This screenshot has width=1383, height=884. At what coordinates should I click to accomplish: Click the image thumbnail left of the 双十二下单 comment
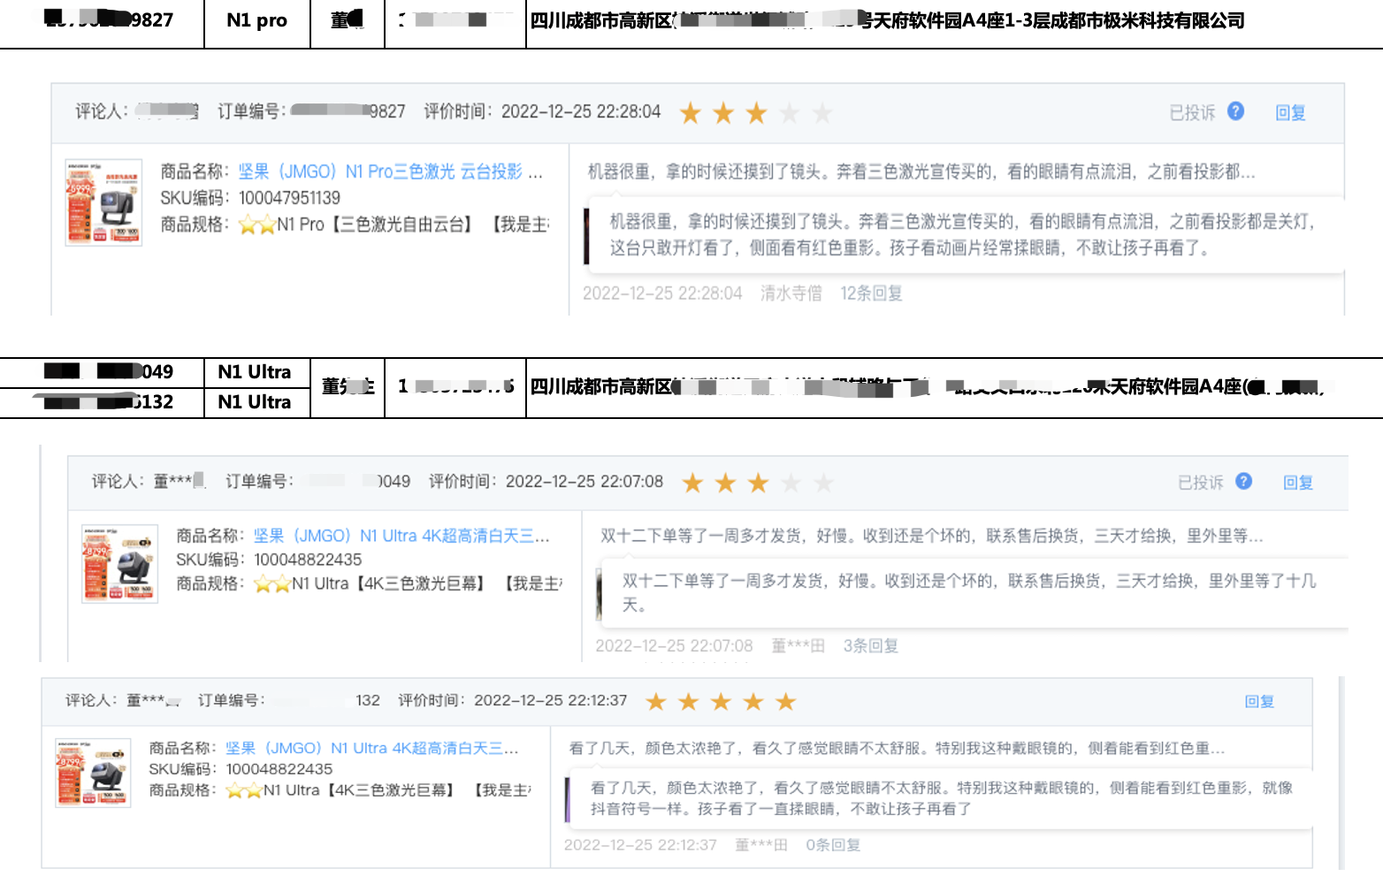coord(600,593)
